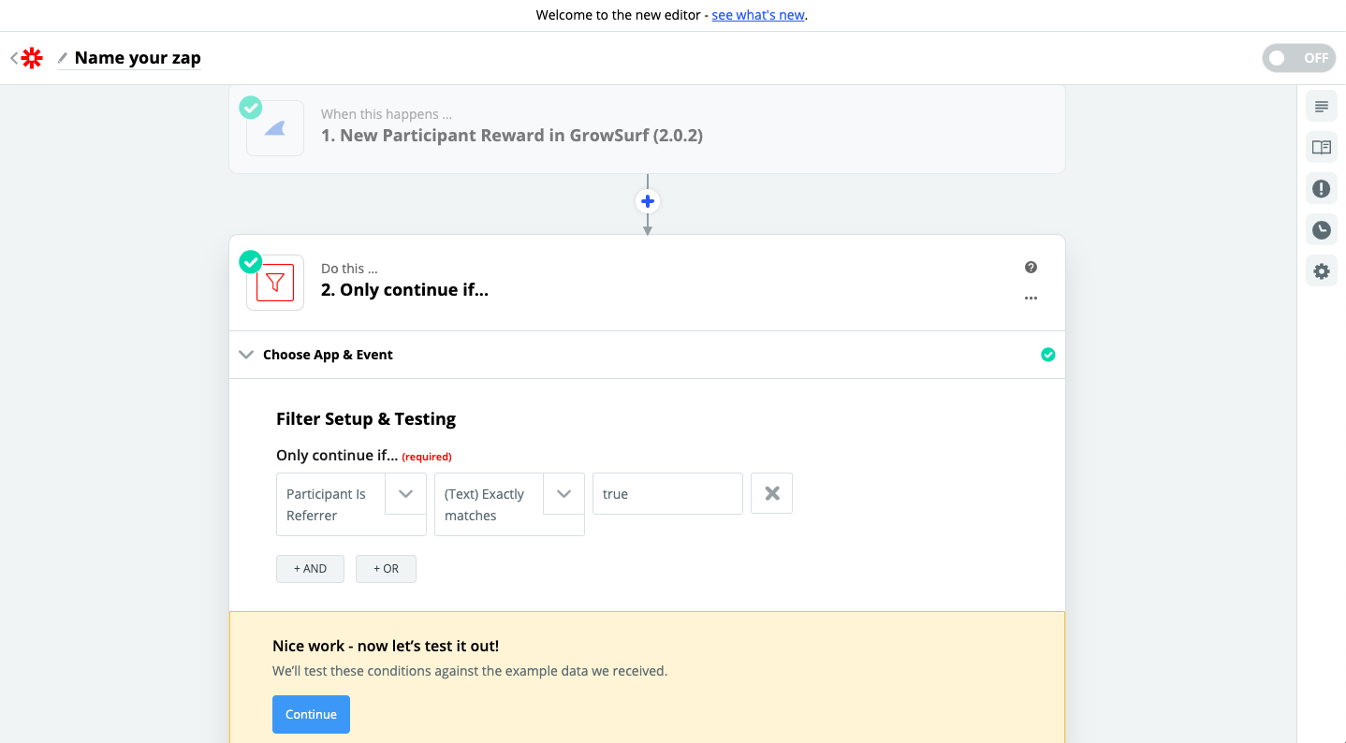
Task: Click the filter value field containing 'true'
Action: (667, 493)
